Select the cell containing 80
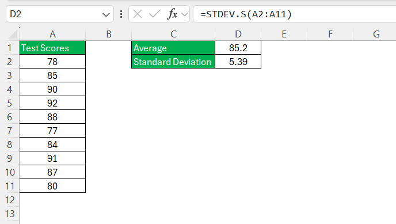Viewport: 396px width, 224px height. click(x=52, y=186)
